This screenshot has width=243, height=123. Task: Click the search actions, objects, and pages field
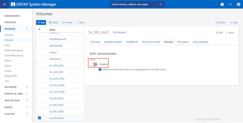137,4
